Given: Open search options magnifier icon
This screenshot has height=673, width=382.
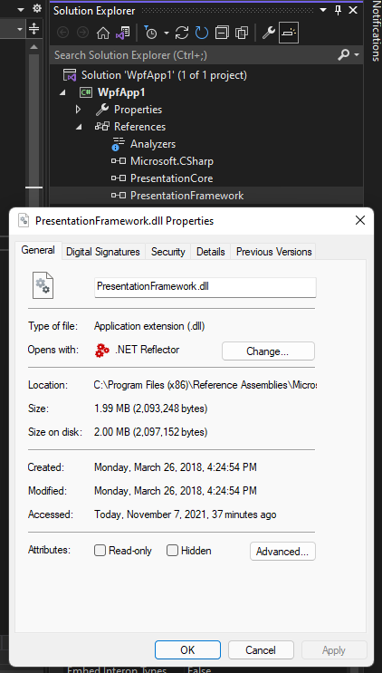Looking at the screenshot, I should [343, 55].
